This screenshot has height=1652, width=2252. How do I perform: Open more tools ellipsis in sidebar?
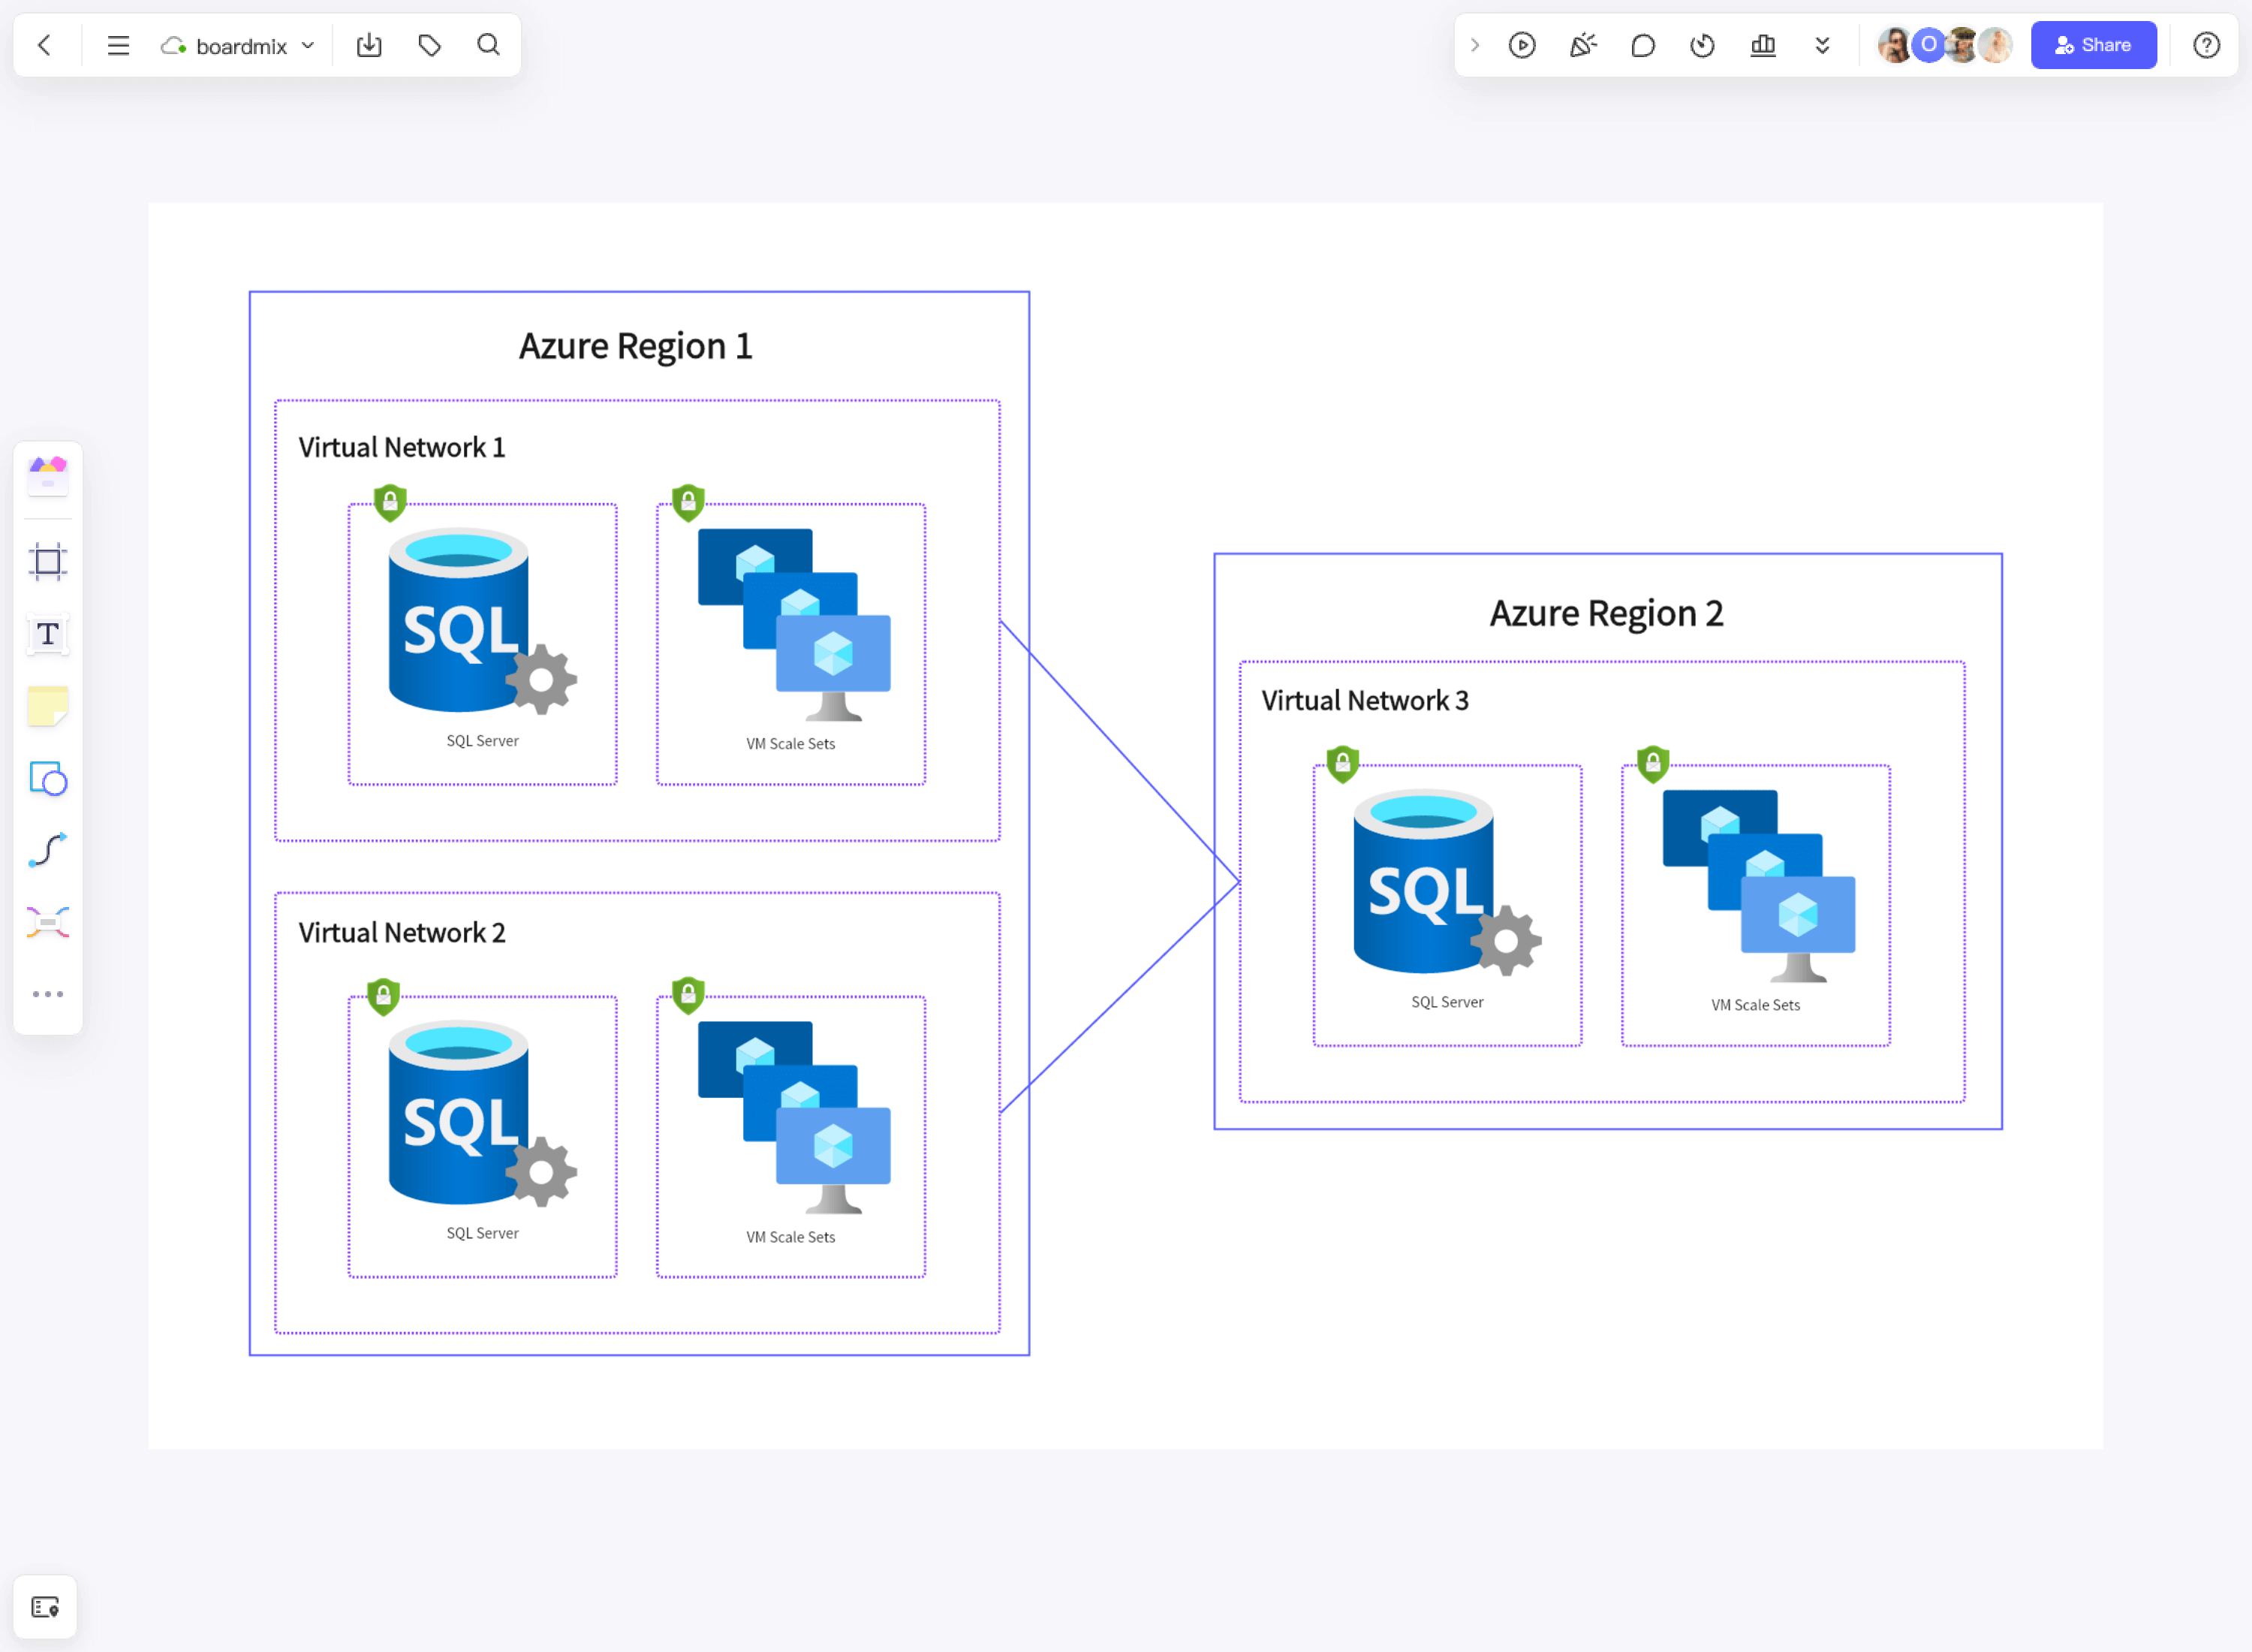click(48, 994)
